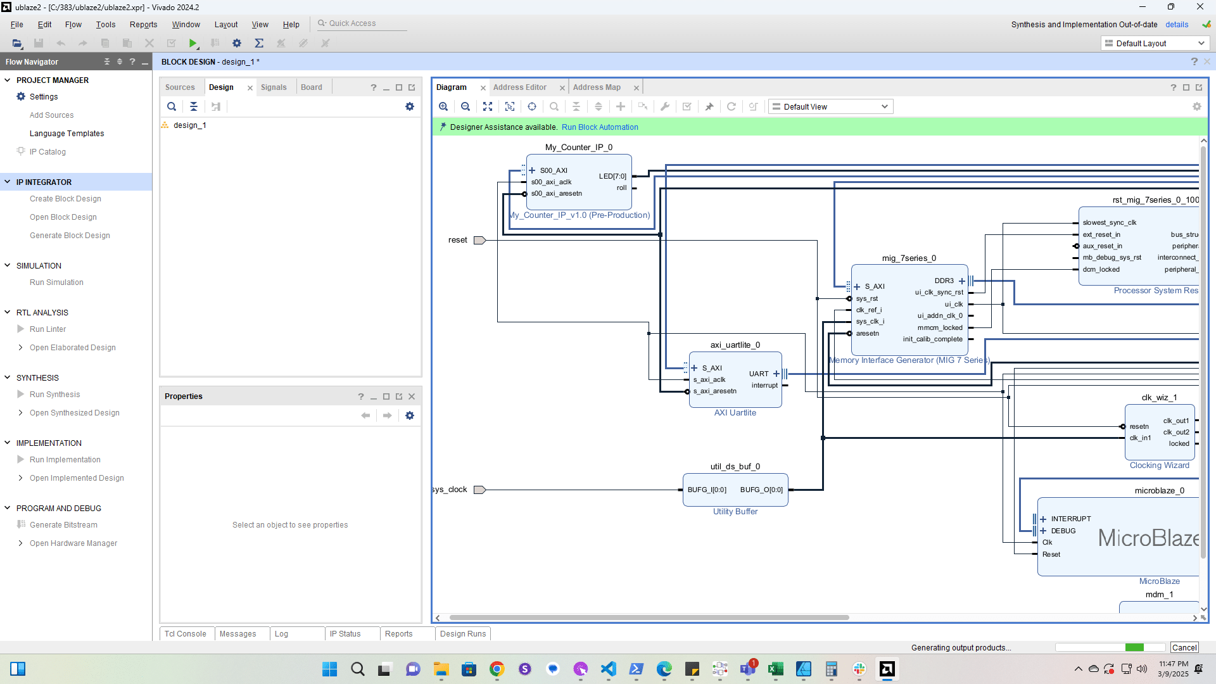Viewport: 1216px width, 684px height.
Task: Click the Add IP plus icon
Action: click(621, 106)
